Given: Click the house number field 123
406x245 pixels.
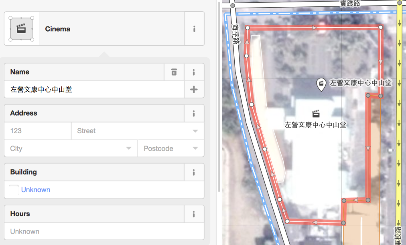Looking at the screenshot, I should (x=38, y=131).
